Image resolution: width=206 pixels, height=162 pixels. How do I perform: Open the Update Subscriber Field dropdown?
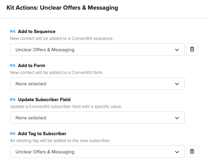97,118
